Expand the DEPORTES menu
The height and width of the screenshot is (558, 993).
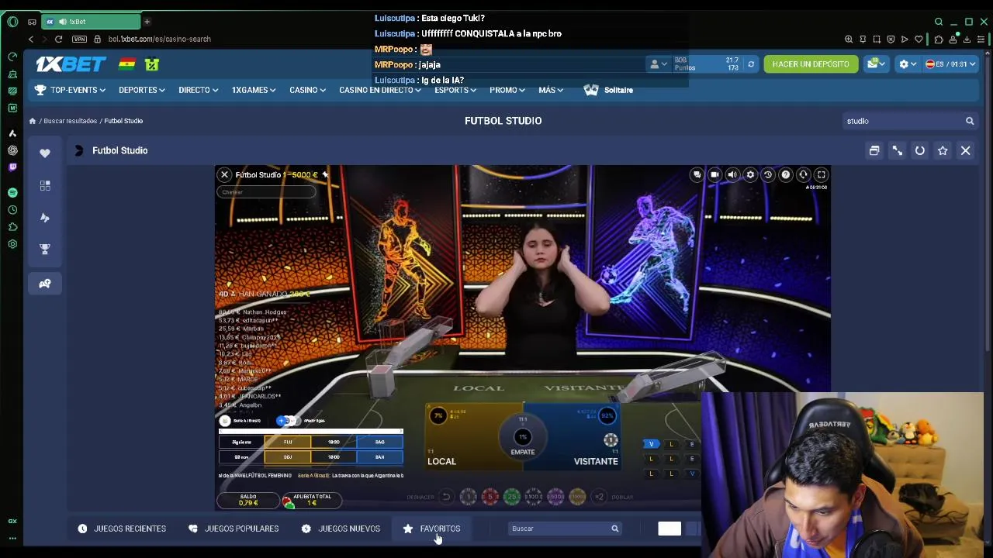click(141, 90)
